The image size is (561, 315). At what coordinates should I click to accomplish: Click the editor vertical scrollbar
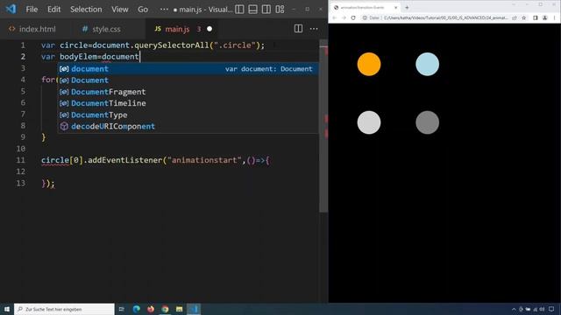(323, 126)
